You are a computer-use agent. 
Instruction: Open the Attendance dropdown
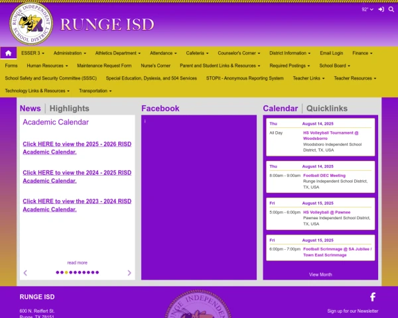[163, 53]
